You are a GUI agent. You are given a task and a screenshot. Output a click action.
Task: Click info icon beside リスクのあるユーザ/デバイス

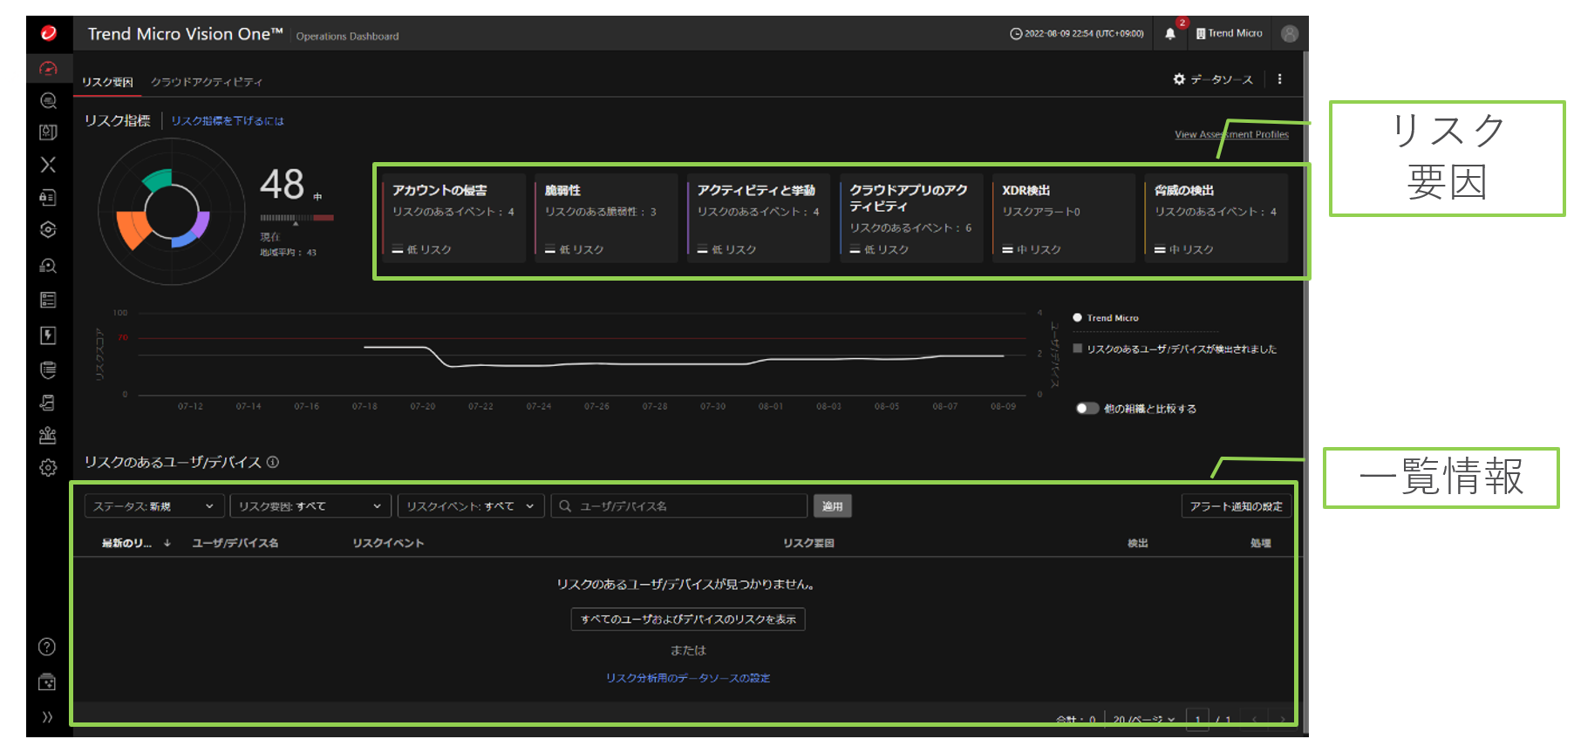coord(273,462)
